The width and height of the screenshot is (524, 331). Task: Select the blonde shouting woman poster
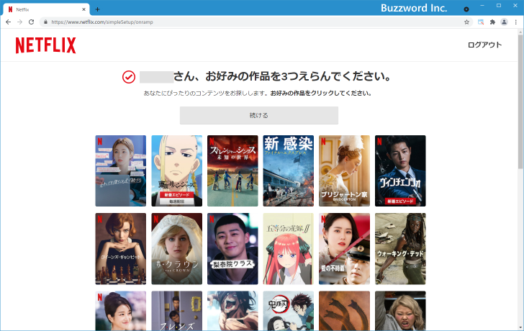tap(400, 311)
